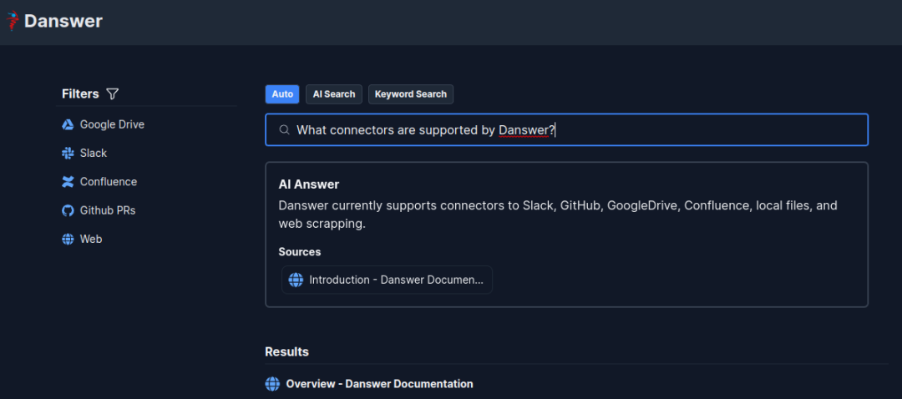
Task: Click the Google Drive icon
Action: tap(68, 124)
